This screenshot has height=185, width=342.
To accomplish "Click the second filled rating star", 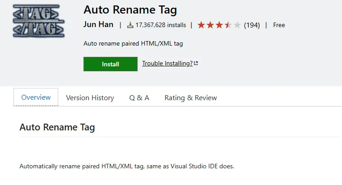I will click(x=210, y=25).
